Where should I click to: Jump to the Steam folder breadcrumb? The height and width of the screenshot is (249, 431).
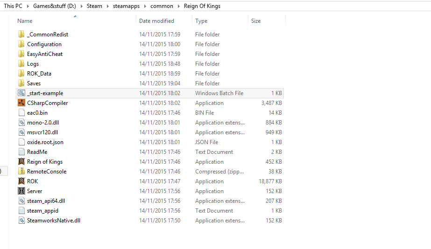[94, 6]
